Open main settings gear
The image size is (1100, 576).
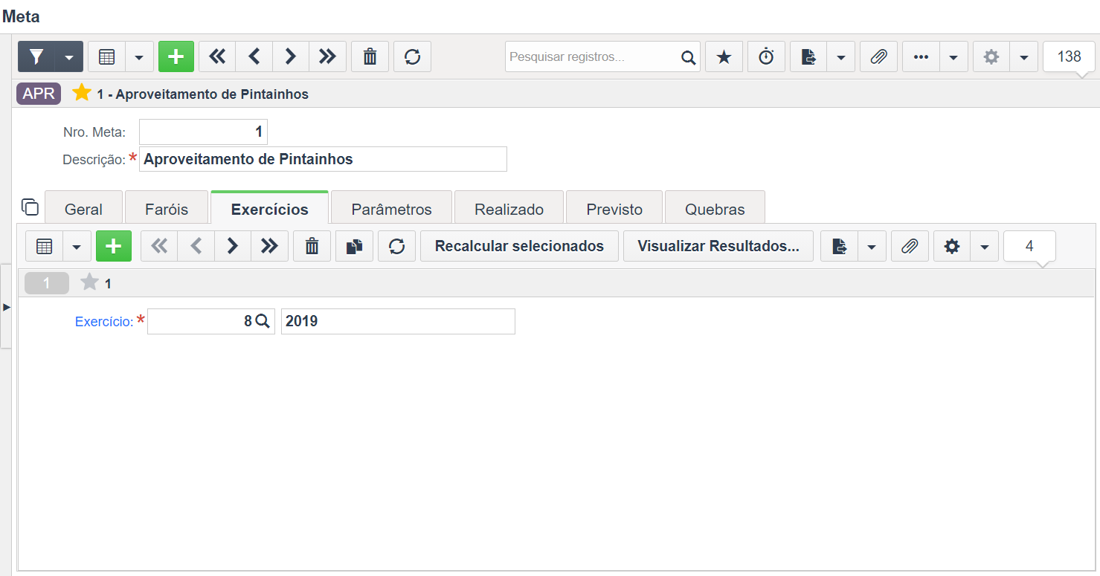(991, 56)
